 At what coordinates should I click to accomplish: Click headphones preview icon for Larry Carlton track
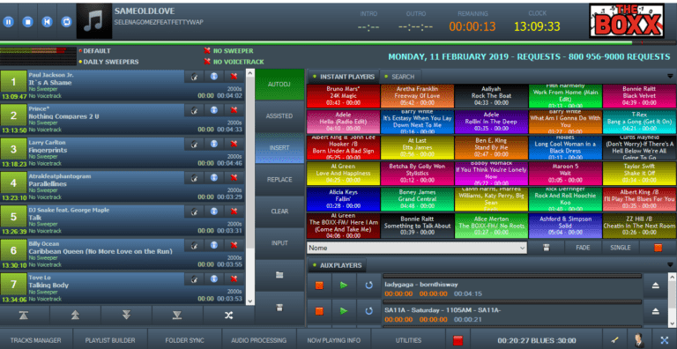(194, 144)
